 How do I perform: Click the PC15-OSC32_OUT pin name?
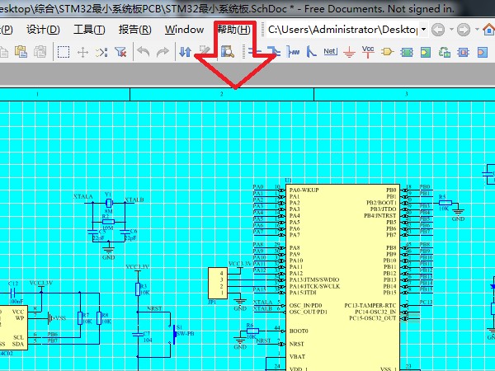point(373,318)
